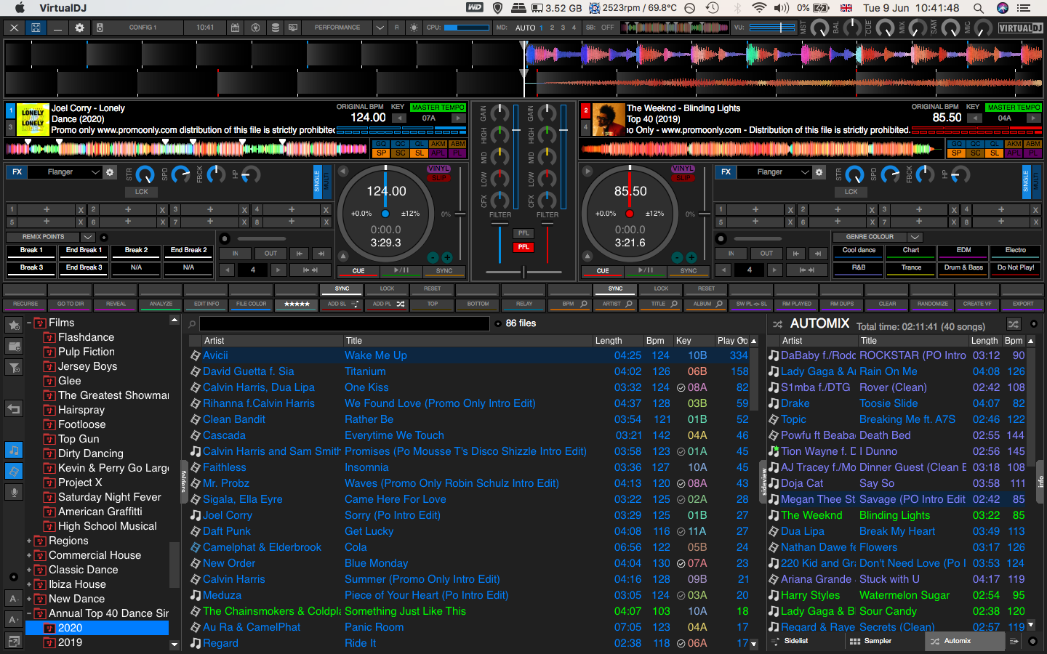
Task: Expand the Regions folder
Action: pos(29,541)
